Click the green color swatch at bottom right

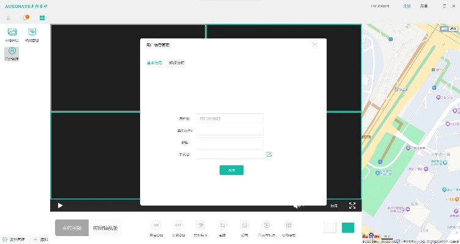[347, 228]
